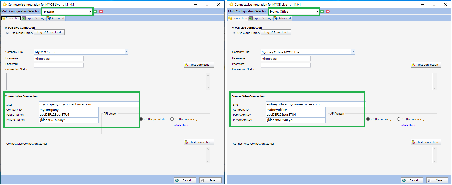Click Public Api Key field in left window
Screen dimensions: 452x185
click(69, 115)
